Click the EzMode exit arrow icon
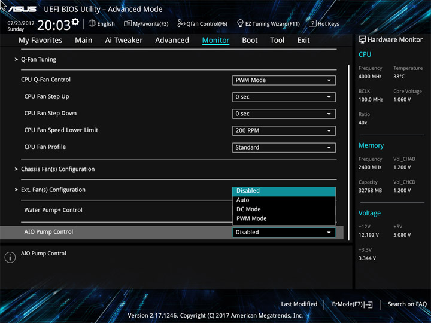Image resolution: width=431 pixels, height=323 pixels. click(369, 304)
